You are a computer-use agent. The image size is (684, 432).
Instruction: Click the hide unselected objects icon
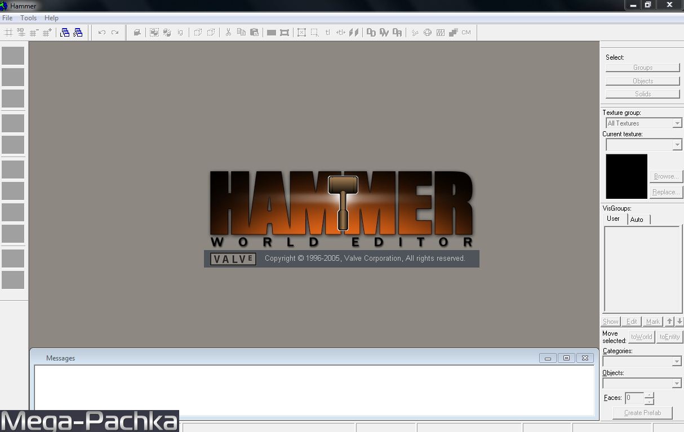pos(211,33)
